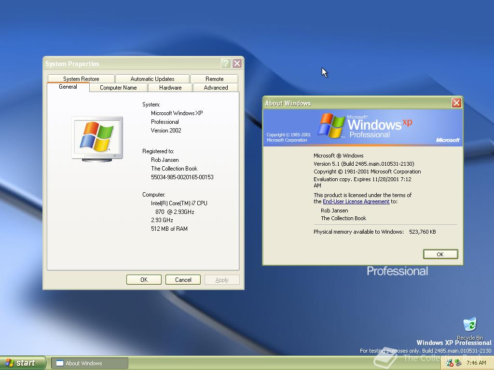494x370 pixels.
Task: Click the 'Computer:' label
Action: pos(154,195)
